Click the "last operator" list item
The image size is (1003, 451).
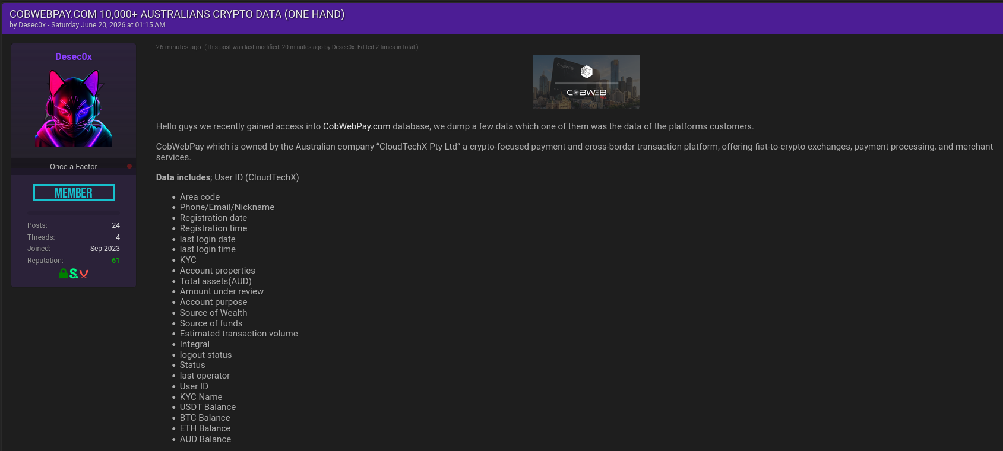click(x=204, y=376)
